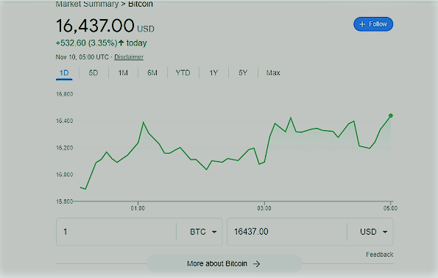
Task: Open More about Bitcoin
Action: 225,263
